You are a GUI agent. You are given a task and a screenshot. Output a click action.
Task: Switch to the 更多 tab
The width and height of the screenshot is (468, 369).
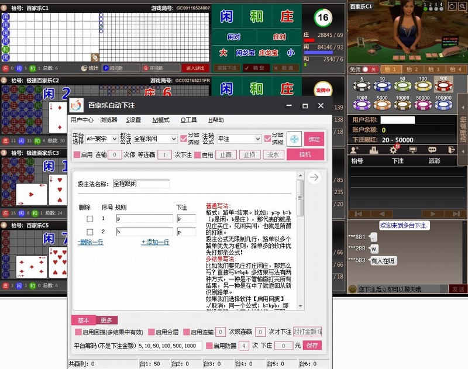coord(106,320)
